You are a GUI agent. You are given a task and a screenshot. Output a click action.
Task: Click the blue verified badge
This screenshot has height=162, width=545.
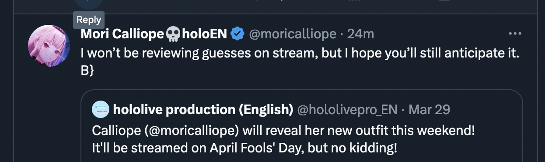click(x=238, y=34)
